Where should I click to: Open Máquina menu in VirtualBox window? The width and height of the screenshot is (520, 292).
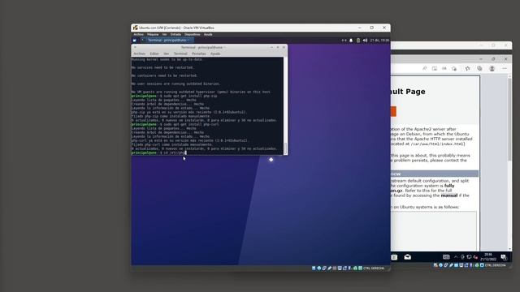pos(153,34)
